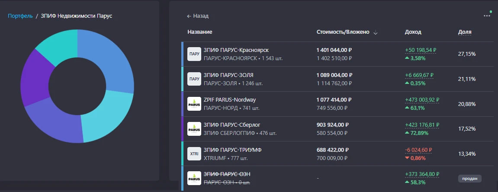The height and width of the screenshot is (192, 498).
Task: Click the share value 27,15%
Action: coord(467,54)
